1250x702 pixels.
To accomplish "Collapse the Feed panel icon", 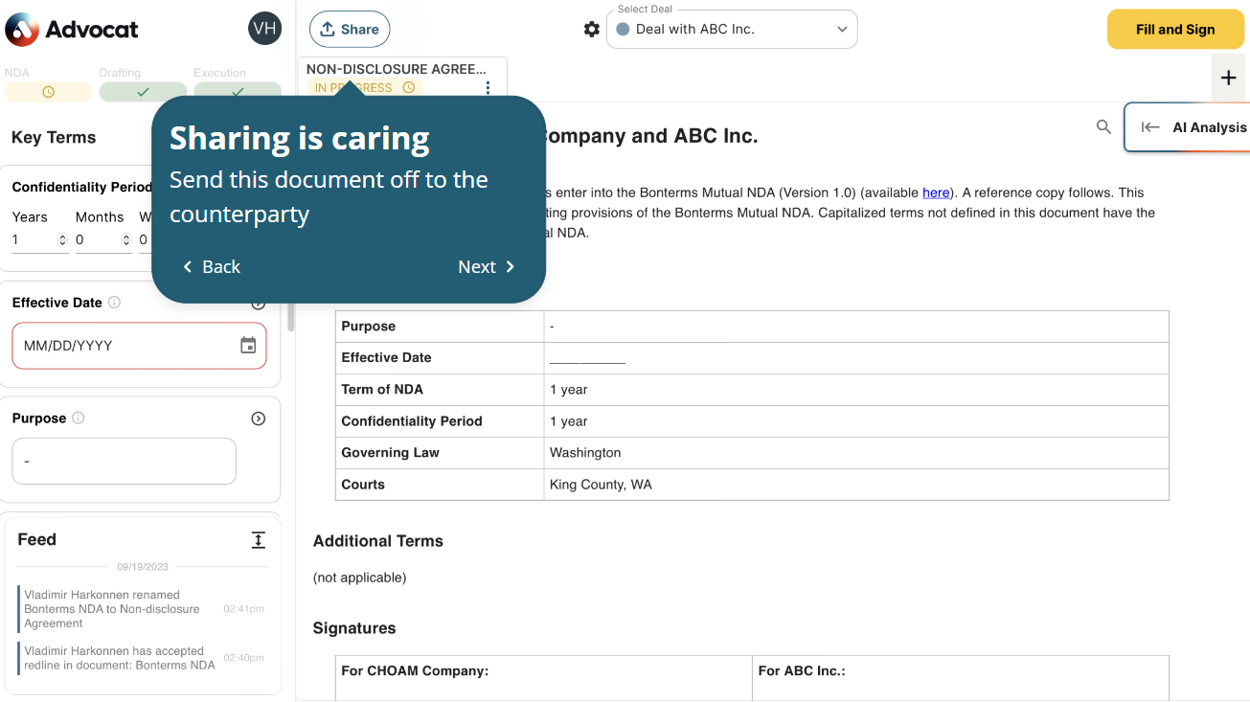I will click(x=258, y=540).
